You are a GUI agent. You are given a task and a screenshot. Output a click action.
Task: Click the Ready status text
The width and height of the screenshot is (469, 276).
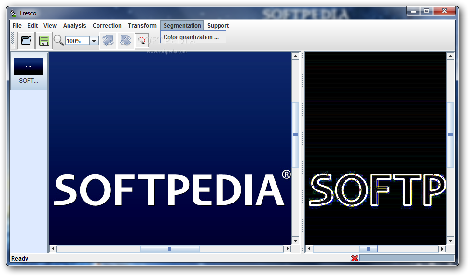coord(19,258)
